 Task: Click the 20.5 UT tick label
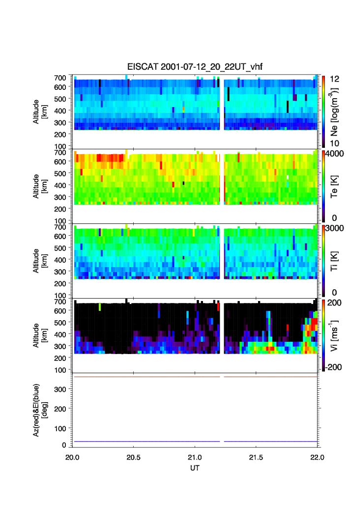click(134, 457)
